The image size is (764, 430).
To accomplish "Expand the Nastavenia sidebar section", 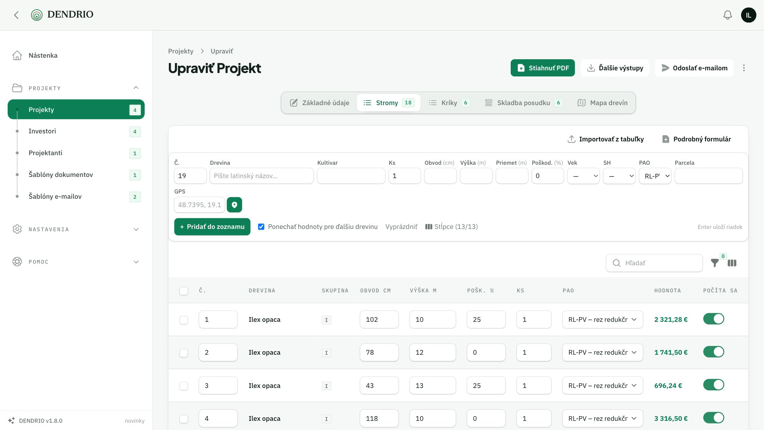I will click(x=136, y=229).
